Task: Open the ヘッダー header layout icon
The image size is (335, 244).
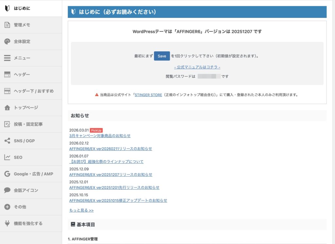Action: tap(7, 74)
